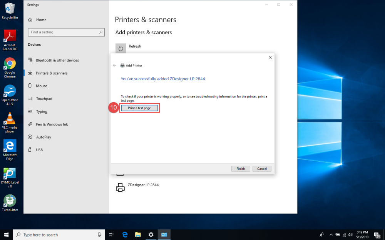Click the Refresh label text
385x240 pixels.
pos(135,46)
